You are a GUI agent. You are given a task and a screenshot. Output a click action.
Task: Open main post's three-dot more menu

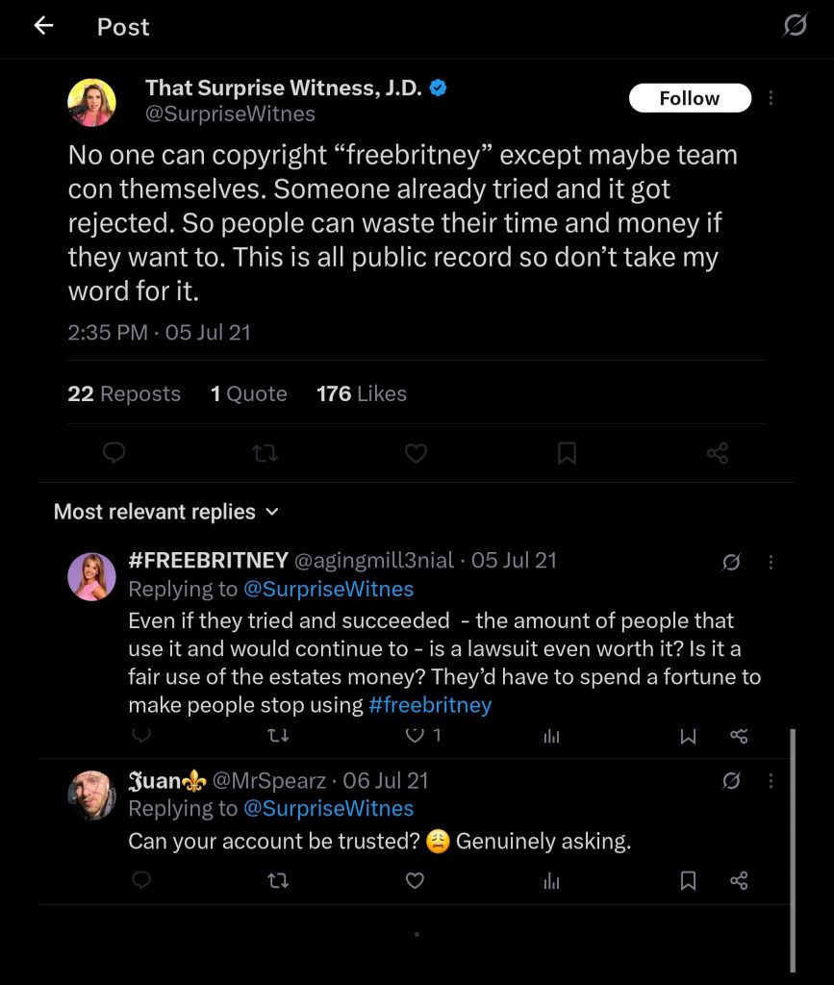point(771,98)
